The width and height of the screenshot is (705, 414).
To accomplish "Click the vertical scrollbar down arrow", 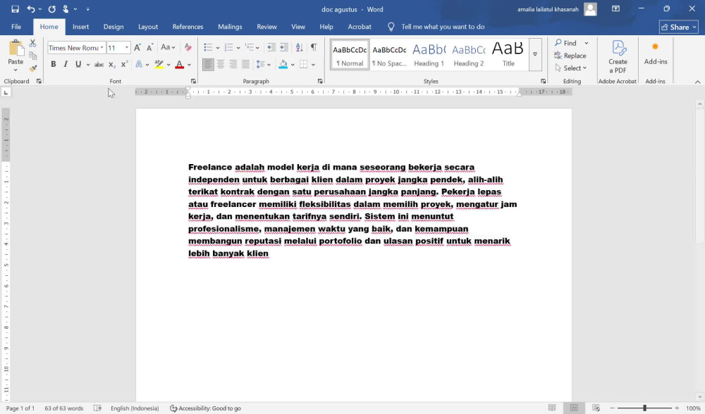I will (x=699, y=397).
